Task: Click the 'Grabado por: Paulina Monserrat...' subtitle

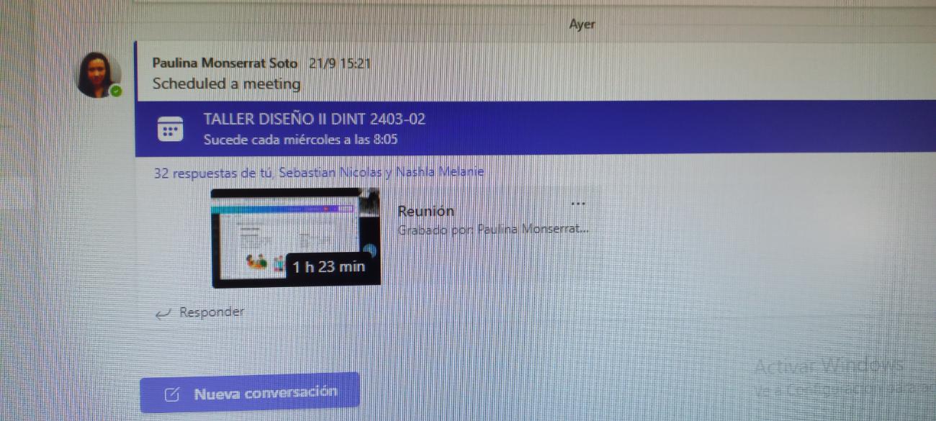Action: pyautogui.click(x=493, y=230)
